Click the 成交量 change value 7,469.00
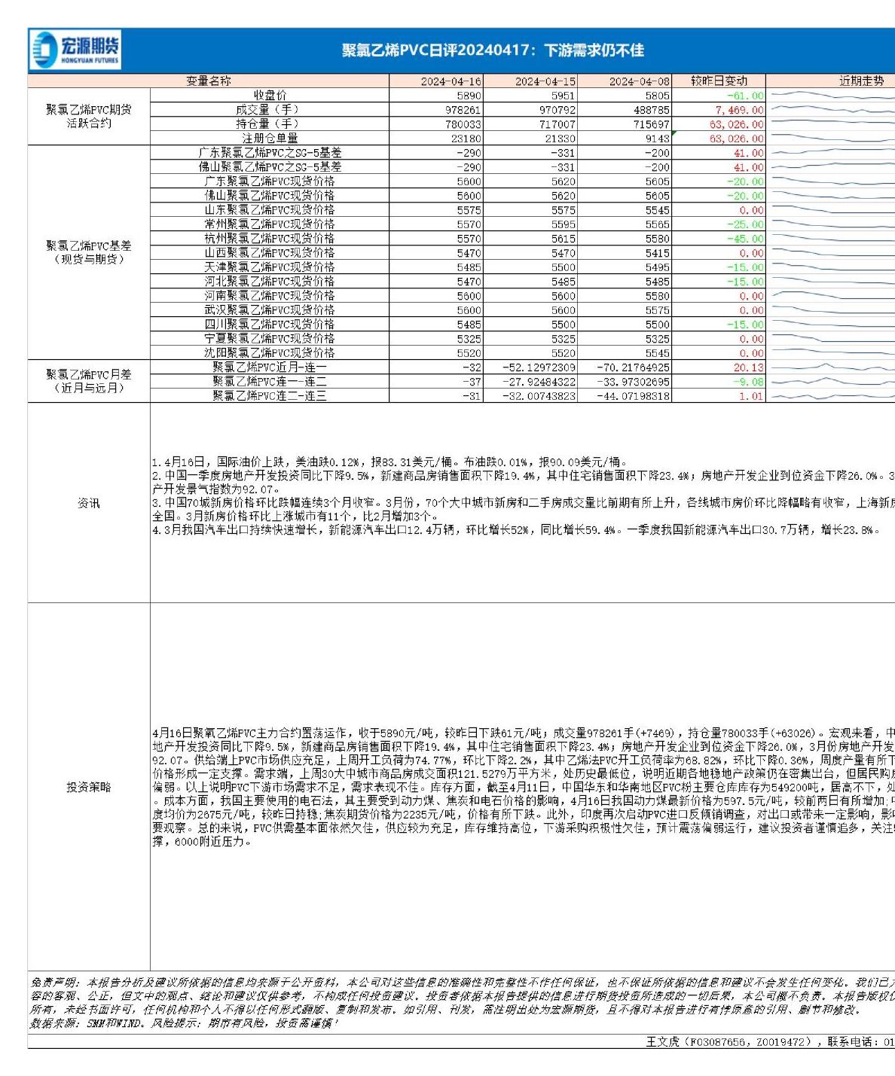Viewport: 895px width, 1076px height. 738,110
